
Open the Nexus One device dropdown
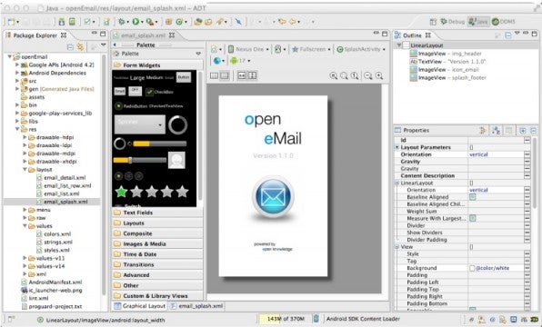(x=248, y=49)
